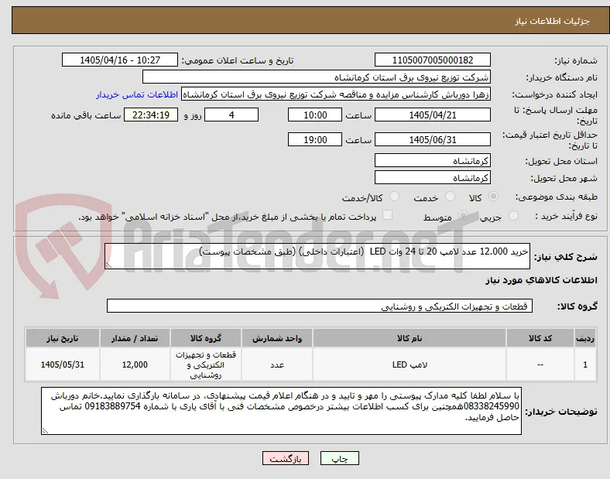Click response deadline date 1405/04/21

(432, 115)
